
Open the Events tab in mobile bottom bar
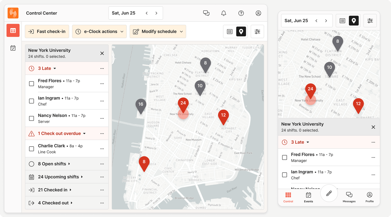pos(308,197)
